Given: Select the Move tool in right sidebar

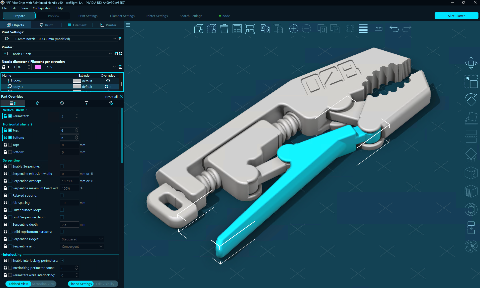Looking at the screenshot, I should [471, 63].
